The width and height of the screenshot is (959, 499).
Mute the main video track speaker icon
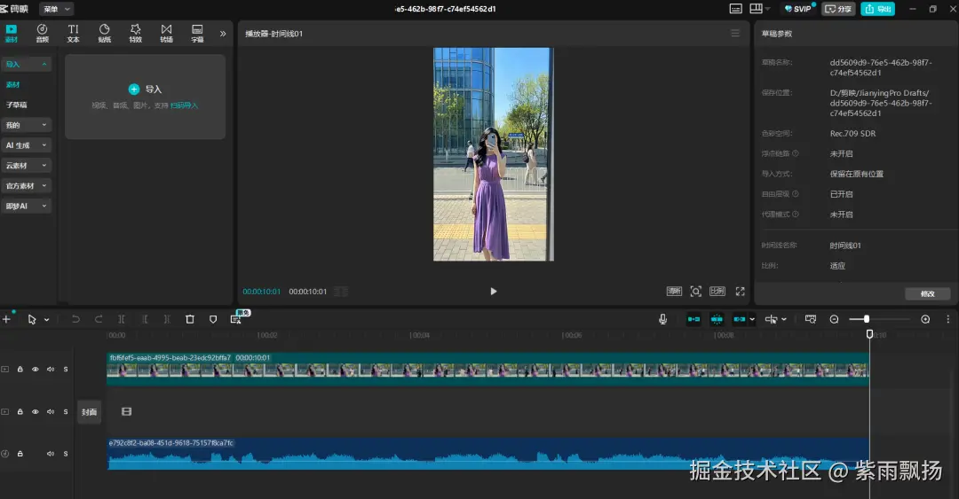(x=51, y=369)
